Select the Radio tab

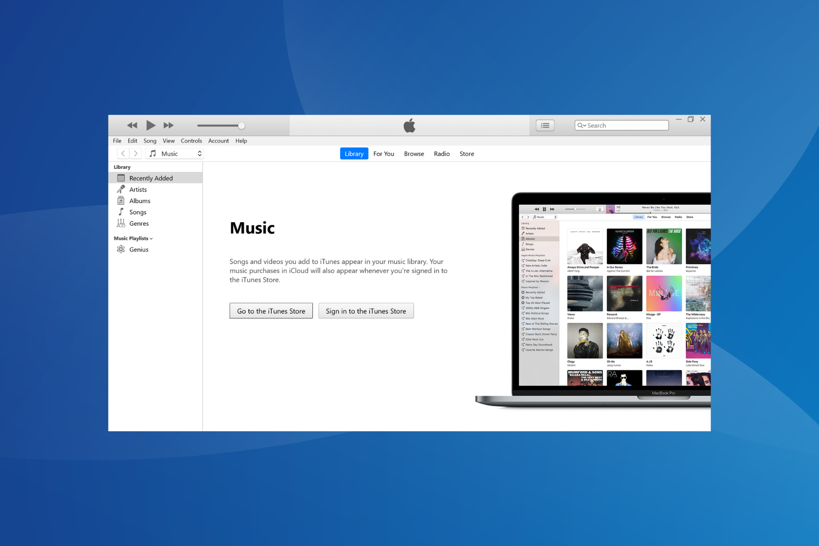point(442,153)
